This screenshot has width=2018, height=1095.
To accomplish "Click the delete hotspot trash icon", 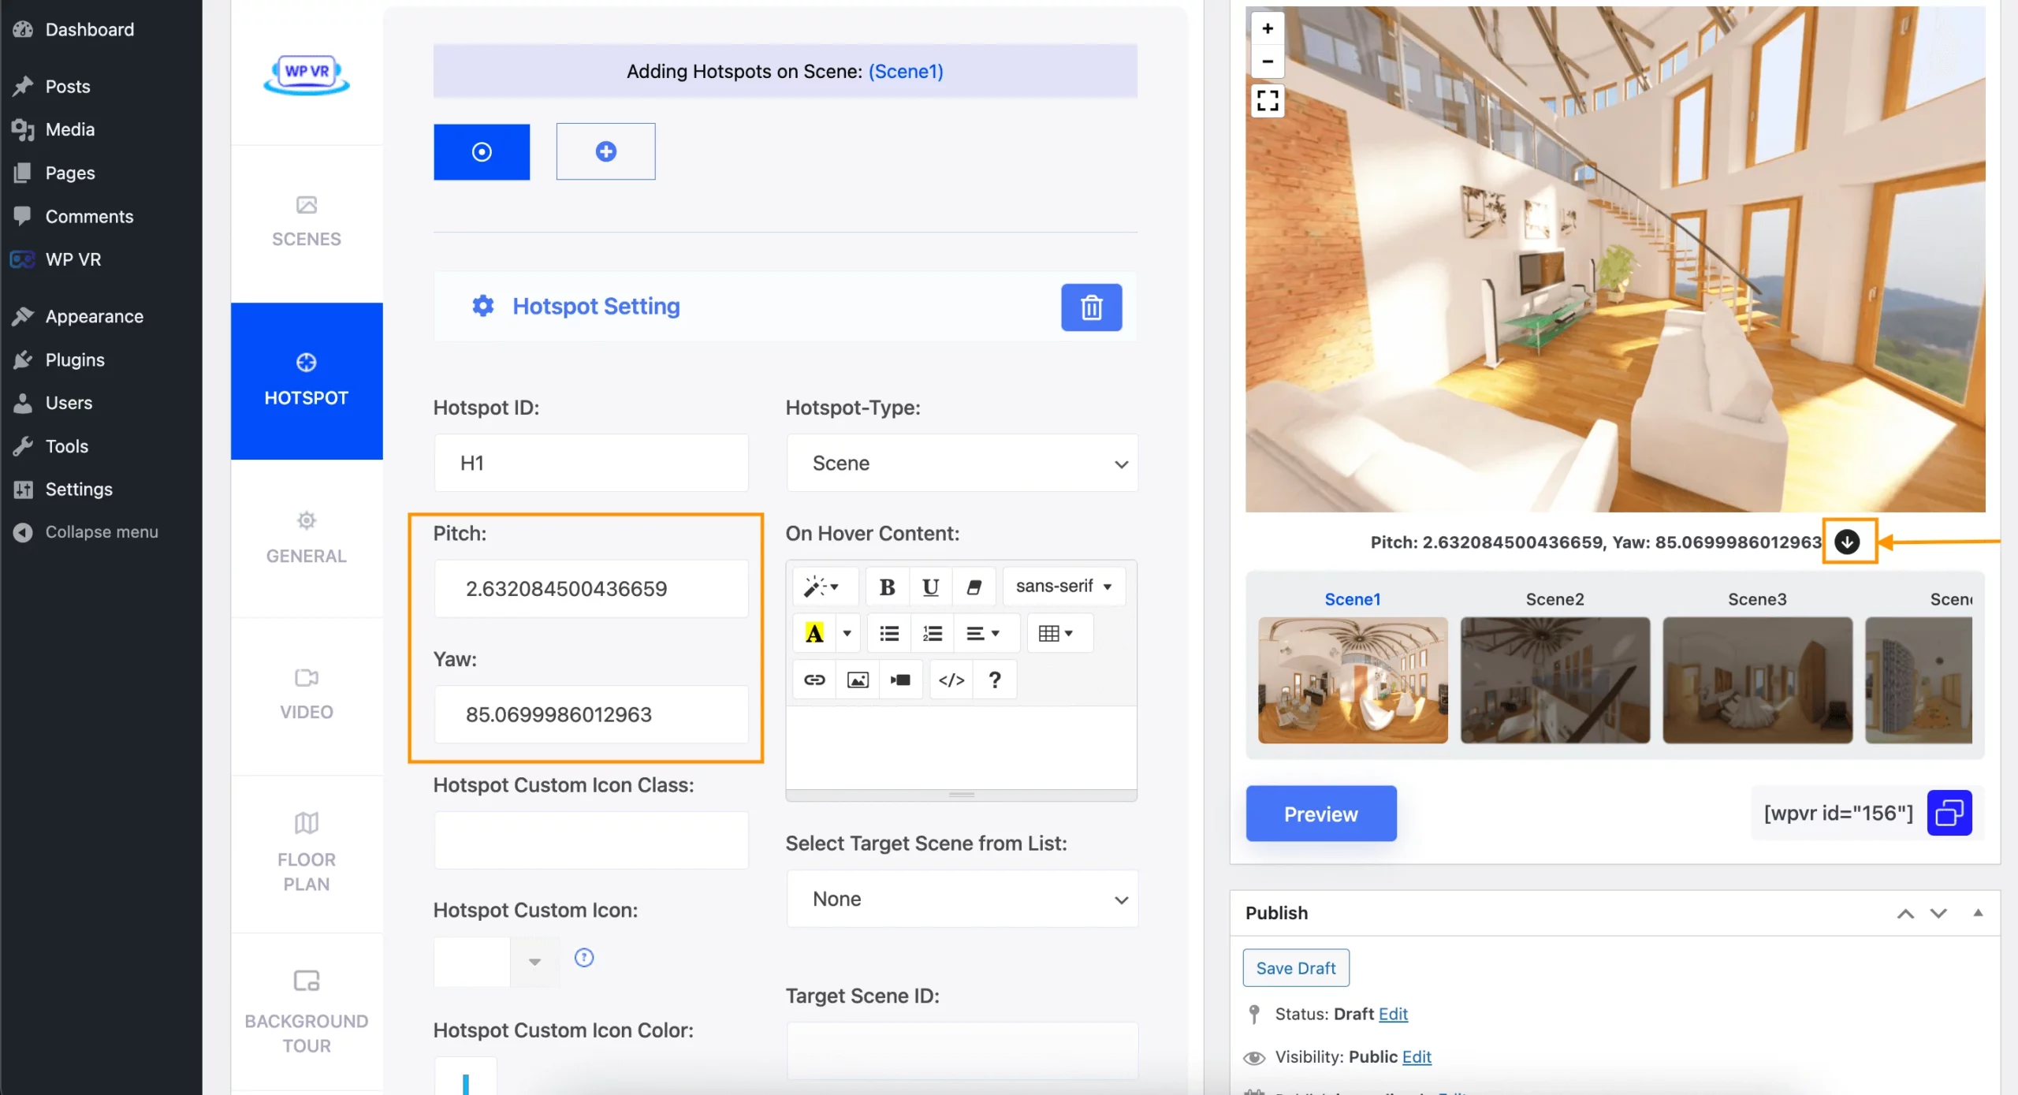I will click(x=1092, y=306).
